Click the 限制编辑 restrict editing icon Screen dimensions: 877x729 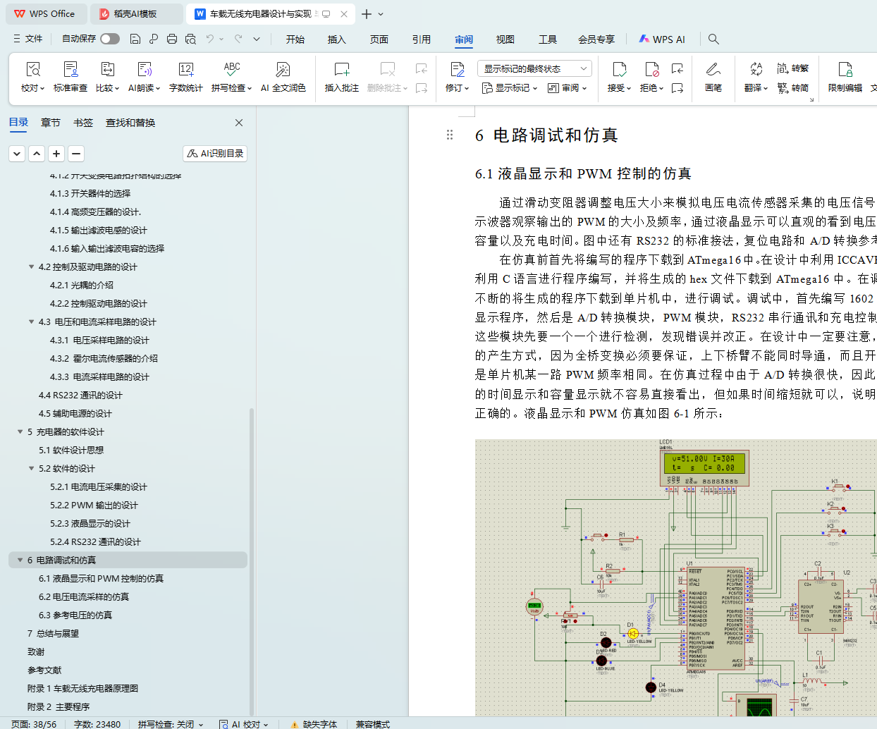pyautogui.click(x=845, y=70)
